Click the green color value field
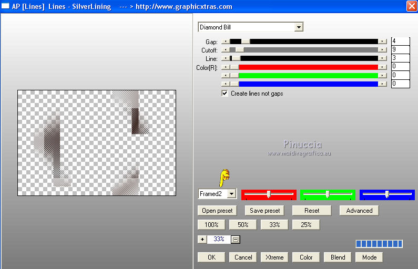Screen dimensions: 418x269 (x=401, y=75)
